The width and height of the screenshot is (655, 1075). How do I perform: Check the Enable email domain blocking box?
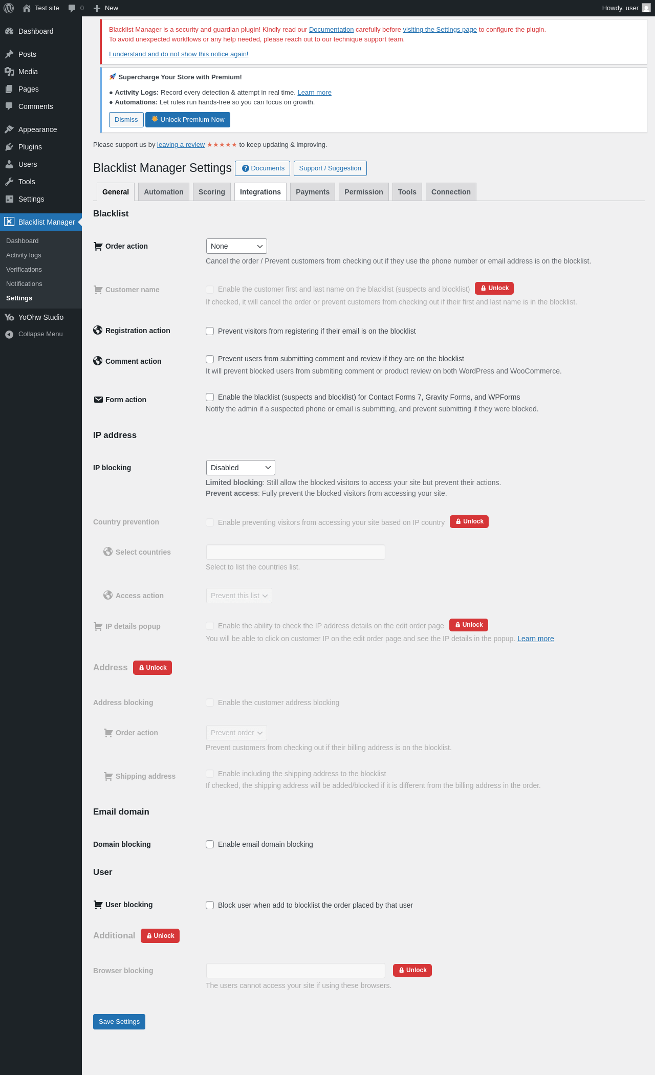click(210, 844)
